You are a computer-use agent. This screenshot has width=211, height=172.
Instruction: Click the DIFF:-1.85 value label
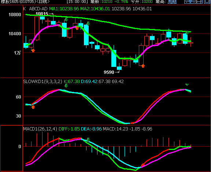pyautogui.click(x=69, y=129)
